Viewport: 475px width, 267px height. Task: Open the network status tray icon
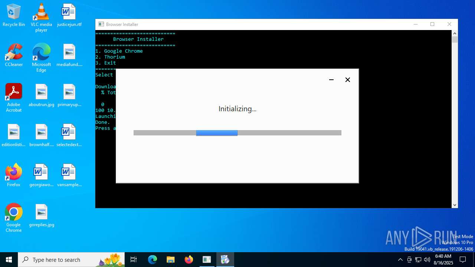pyautogui.click(x=418, y=260)
